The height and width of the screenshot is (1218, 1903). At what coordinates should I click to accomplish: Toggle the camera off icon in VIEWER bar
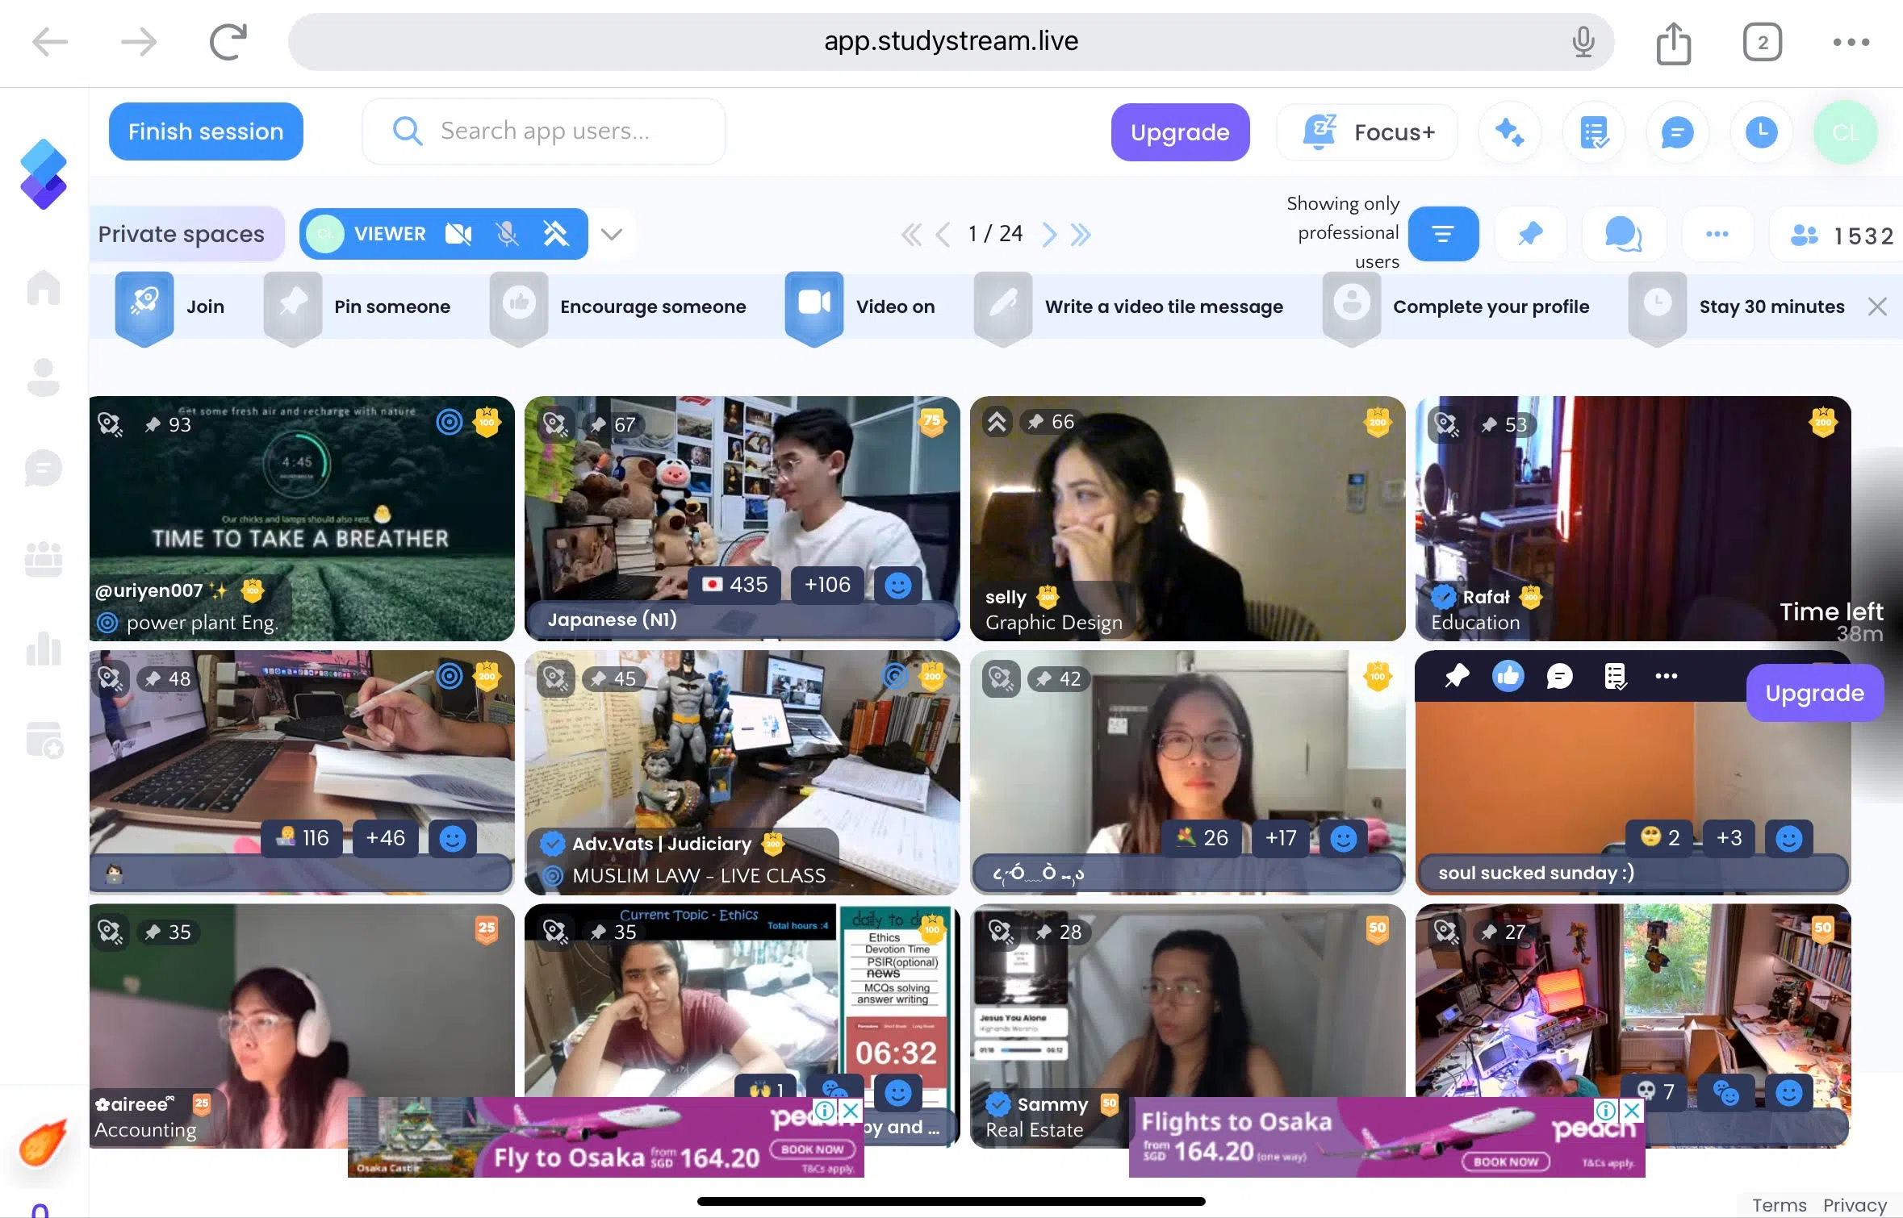[458, 234]
